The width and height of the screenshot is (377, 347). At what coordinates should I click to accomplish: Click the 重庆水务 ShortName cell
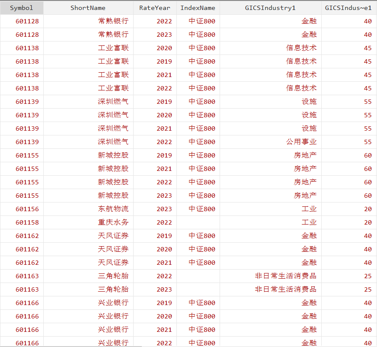pos(88,222)
